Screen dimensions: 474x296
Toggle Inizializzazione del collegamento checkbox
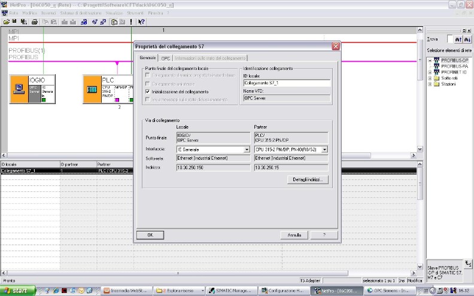[147, 91]
